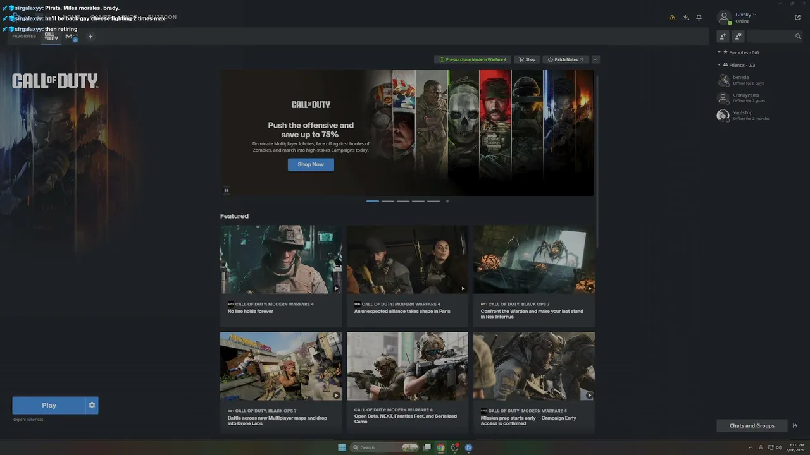Image resolution: width=810 pixels, height=455 pixels.
Task: Select friend YunisTrip in the list
Action: pos(758,116)
